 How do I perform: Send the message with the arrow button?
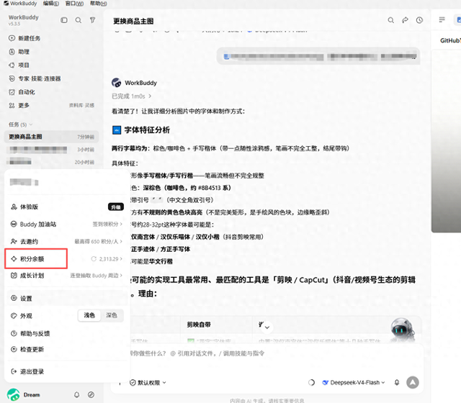413,382
